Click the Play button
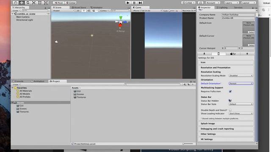Image resolution: width=271 pixels, height=152 pixels. tap(128, 3)
